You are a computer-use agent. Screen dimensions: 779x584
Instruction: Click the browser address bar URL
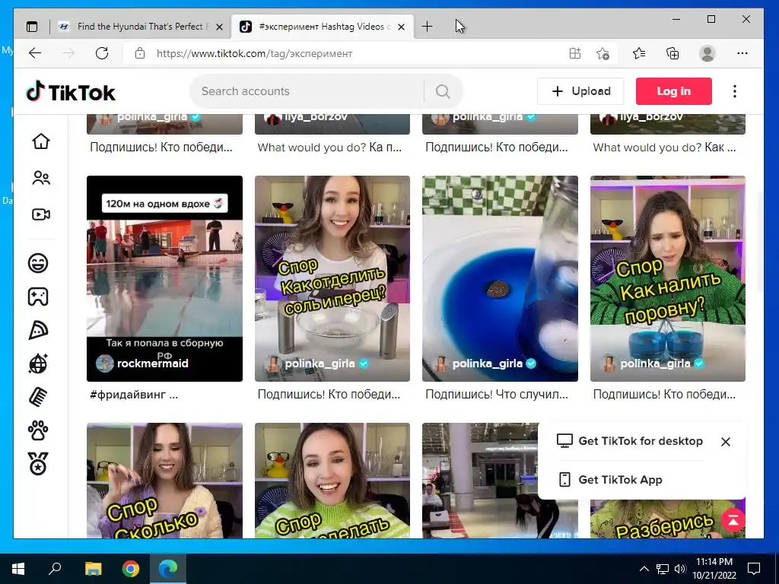pyautogui.click(x=254, y=53)
